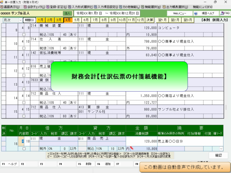Toggle checkbox in entry row 10
Screen dimensions: 231x173
24,48
